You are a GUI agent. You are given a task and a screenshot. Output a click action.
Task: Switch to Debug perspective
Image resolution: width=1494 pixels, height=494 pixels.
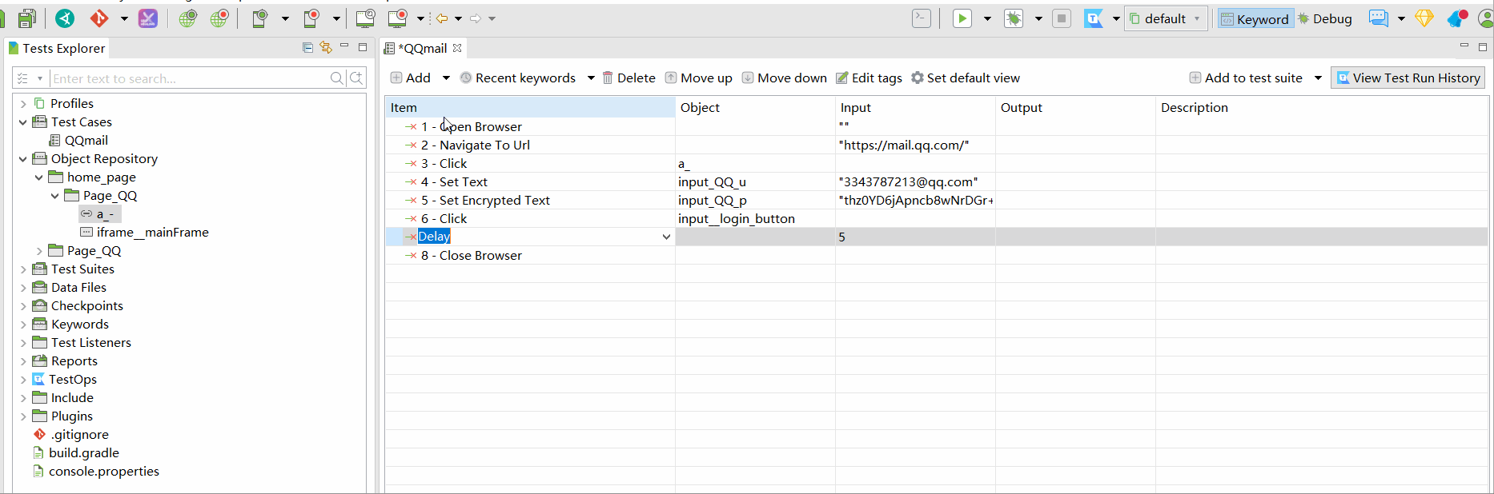tap(1325, 19)
